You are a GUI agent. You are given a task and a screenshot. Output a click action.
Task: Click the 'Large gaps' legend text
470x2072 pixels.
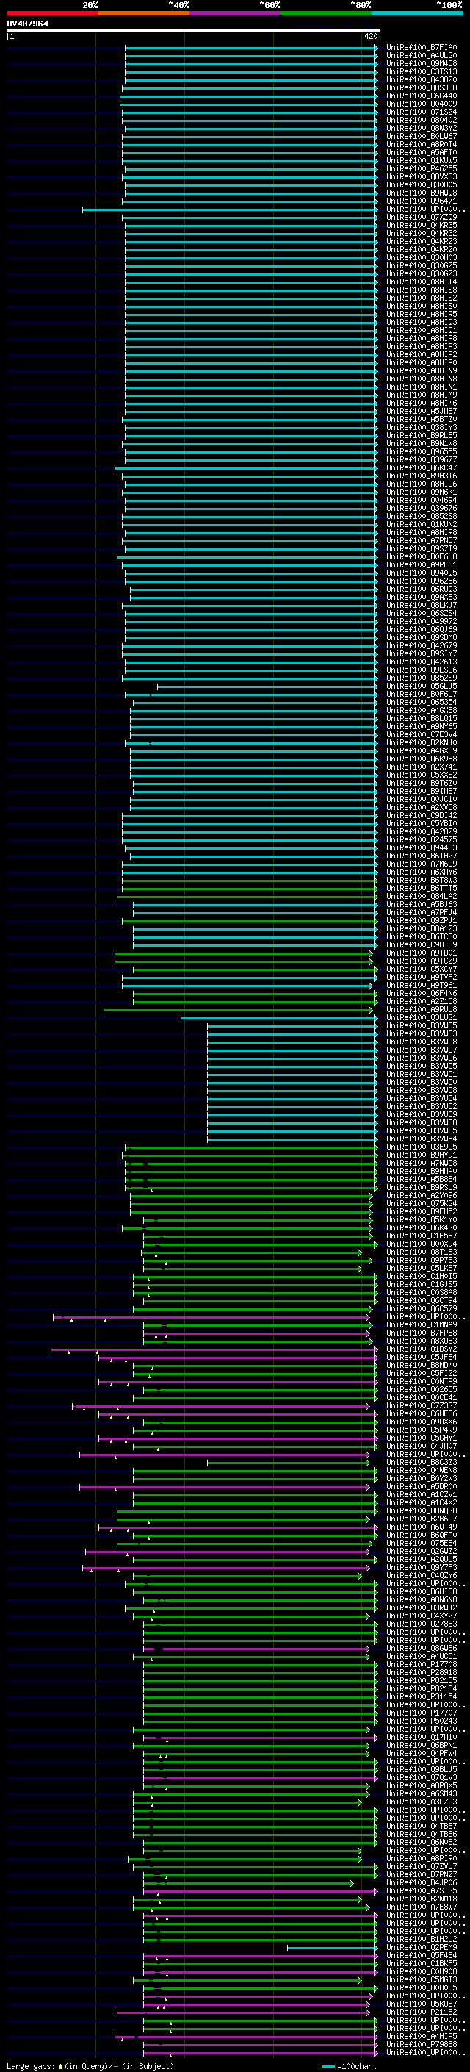tap(32, 2066)
